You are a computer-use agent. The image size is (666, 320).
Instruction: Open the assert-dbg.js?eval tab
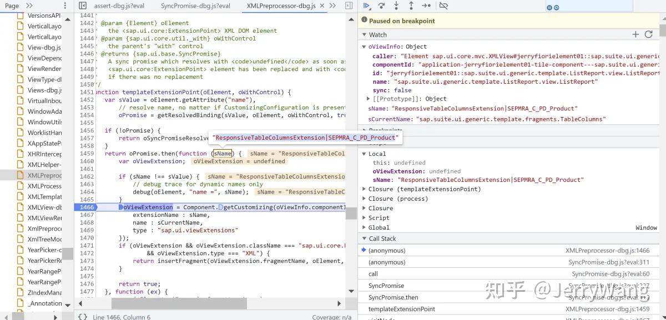(120, 6)
